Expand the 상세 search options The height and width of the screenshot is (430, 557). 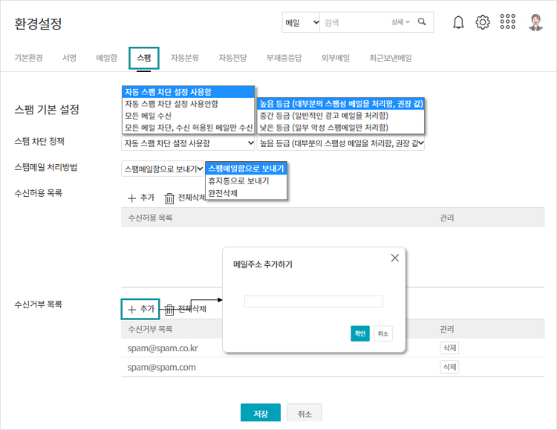pos(400,22)
